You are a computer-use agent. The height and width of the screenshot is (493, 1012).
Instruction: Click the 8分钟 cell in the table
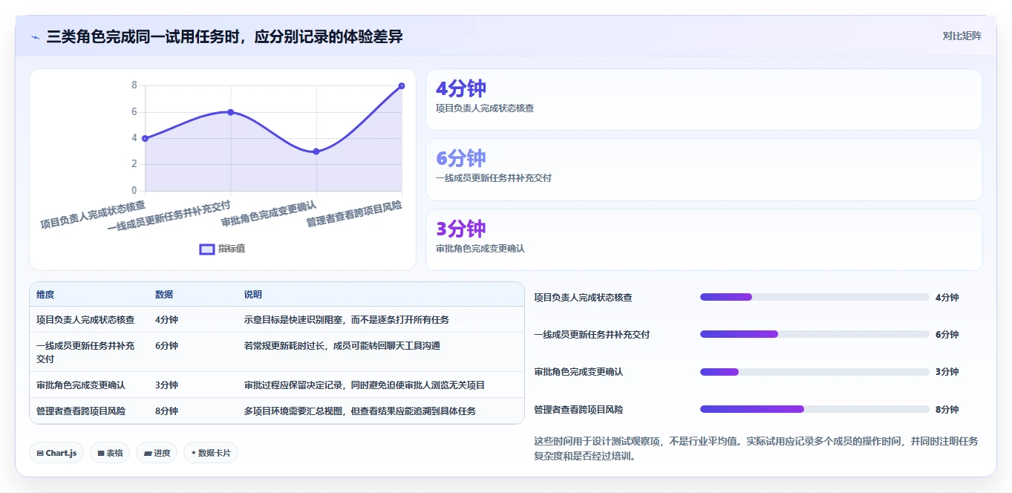click(166, 411)
